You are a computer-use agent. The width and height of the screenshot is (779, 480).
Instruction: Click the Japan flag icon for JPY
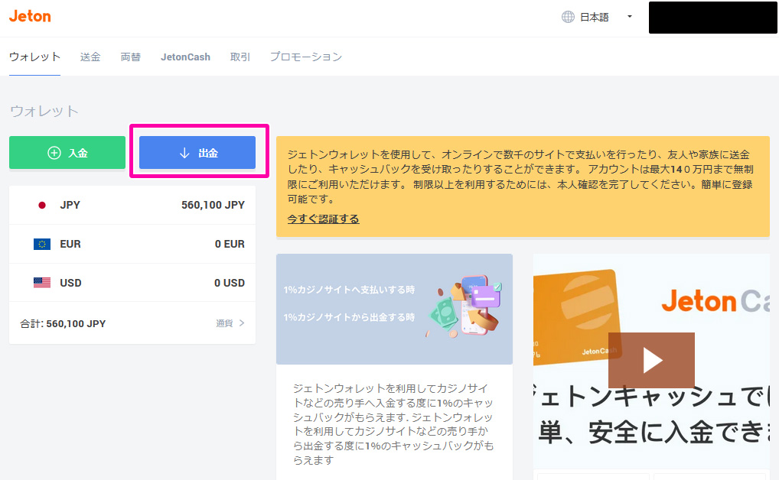(x=42, y=205)
